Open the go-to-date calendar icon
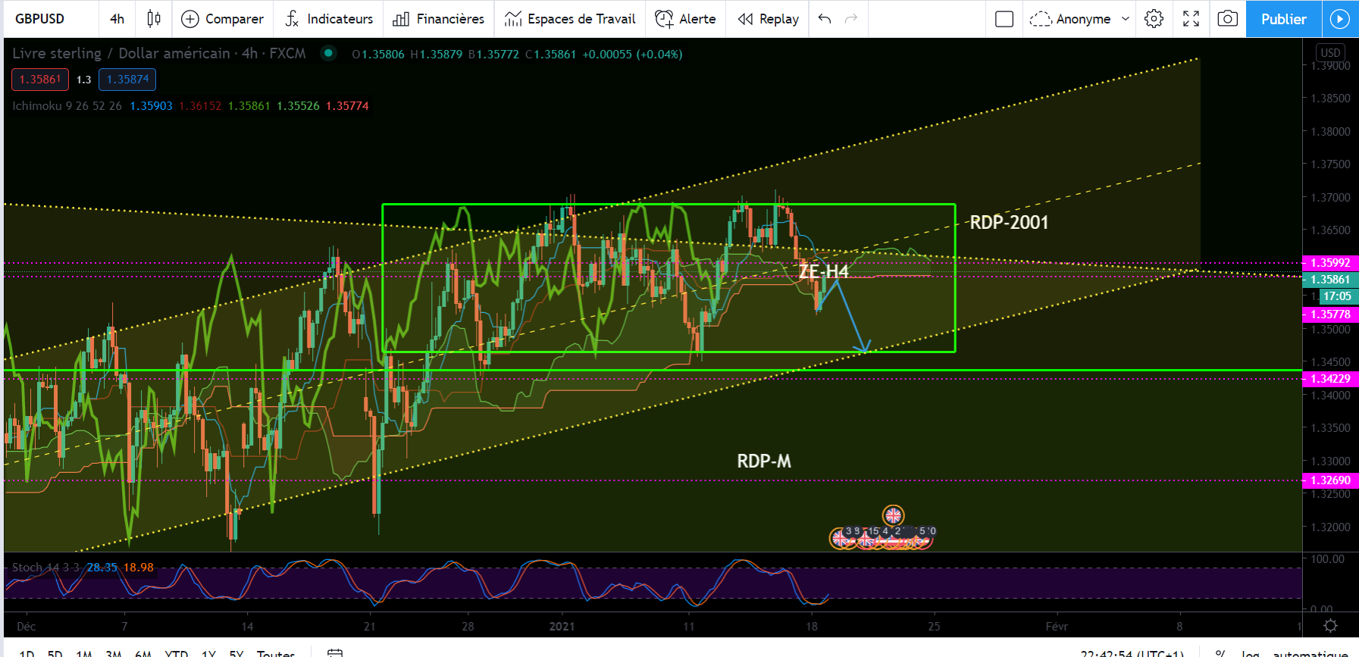The height and width of the screenshot is (657, 1359). click(x=335, y=652)
